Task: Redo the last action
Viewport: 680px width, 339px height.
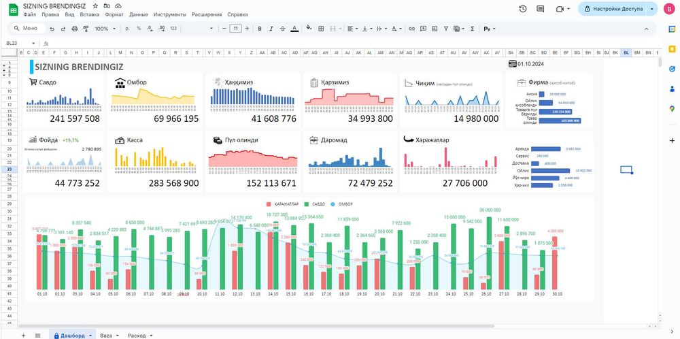Action: point(63,29)
